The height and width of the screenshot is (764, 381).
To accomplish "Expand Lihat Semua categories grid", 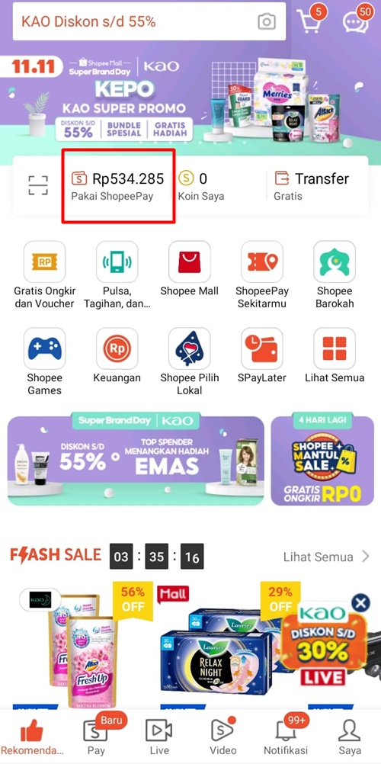I will [335, 348].
